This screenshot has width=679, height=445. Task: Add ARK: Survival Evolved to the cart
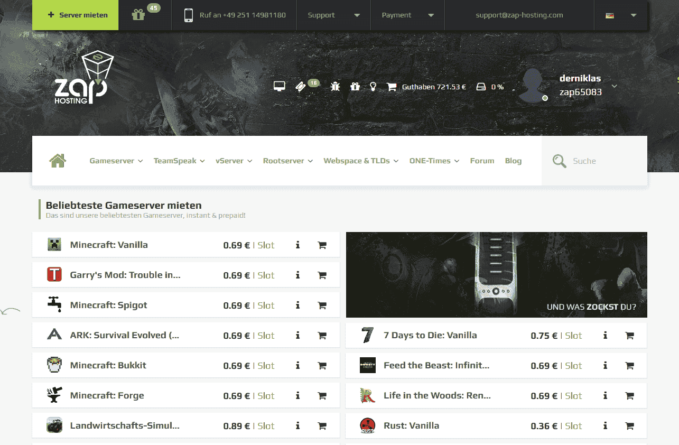(x=322, y=335)
